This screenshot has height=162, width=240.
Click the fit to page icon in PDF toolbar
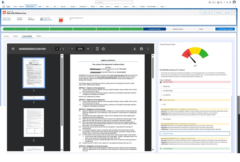97,49
